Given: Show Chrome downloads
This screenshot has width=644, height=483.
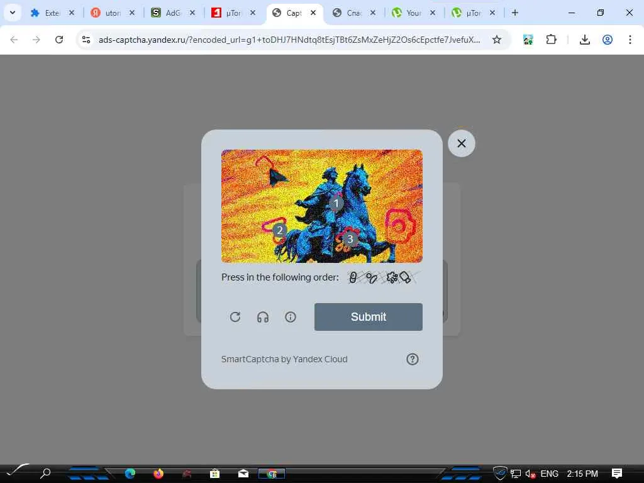Looking at the screenshot, I should [584, 40].
